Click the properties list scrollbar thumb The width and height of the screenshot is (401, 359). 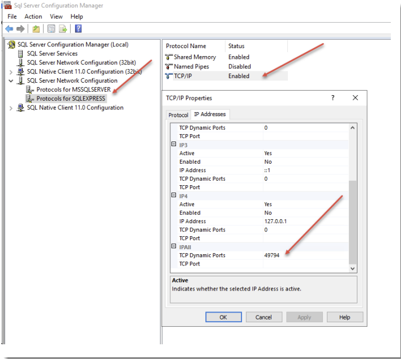click(352, 222)
